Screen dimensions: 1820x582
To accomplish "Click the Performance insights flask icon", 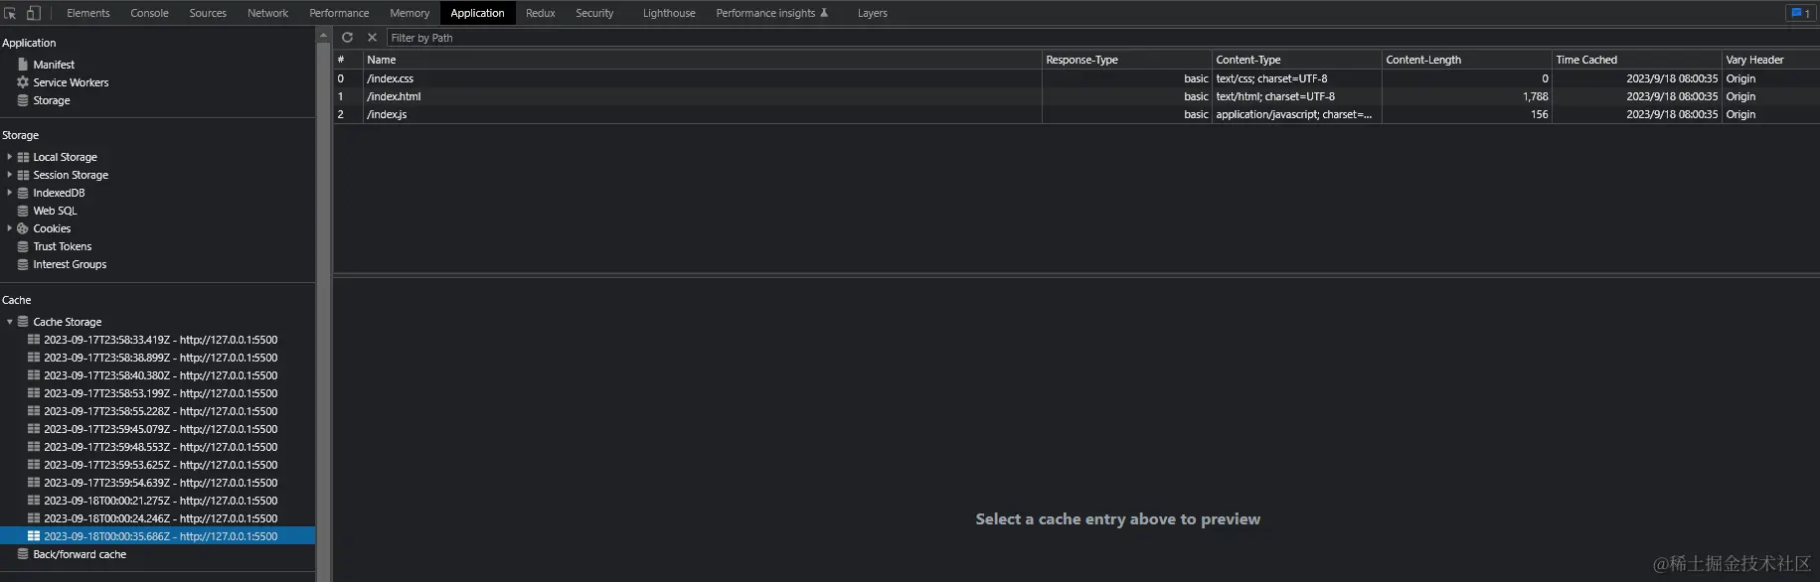I will click(x=824, y=13).
